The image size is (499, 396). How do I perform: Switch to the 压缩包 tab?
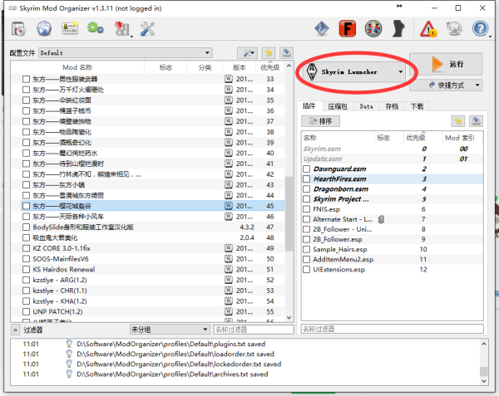point(338,106)
